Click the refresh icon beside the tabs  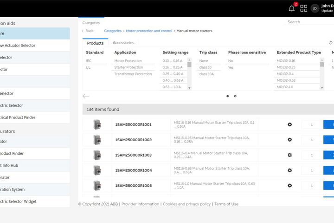pyautogui.click(x=330, y=43)
